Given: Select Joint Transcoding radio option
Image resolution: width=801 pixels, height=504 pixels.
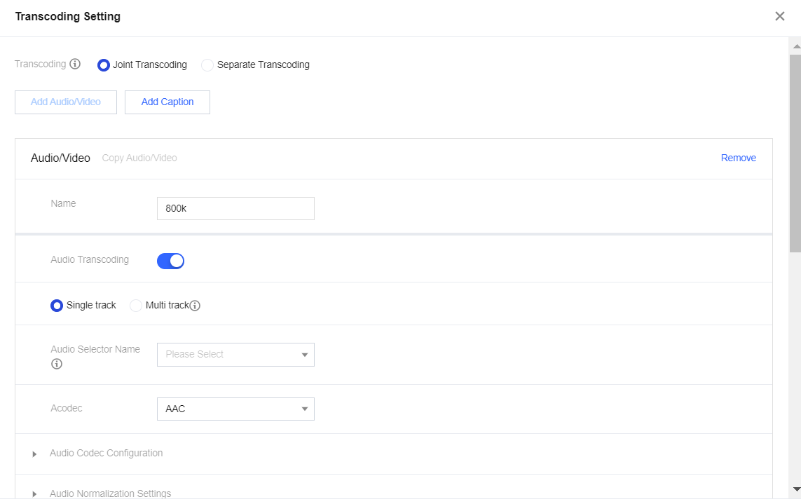Looking at the screenshot, I should (x=104, y=65).
